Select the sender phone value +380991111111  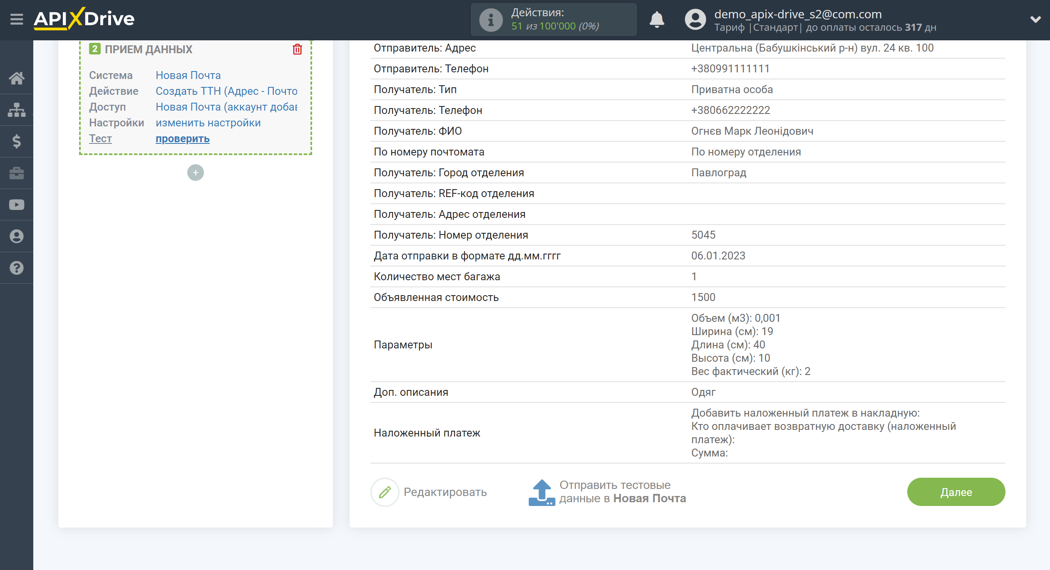(730, 69)
